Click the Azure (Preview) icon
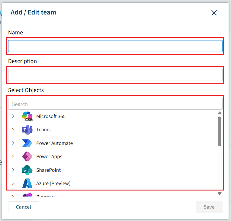Screen dimensions: 231x221 tap(27, 183)
